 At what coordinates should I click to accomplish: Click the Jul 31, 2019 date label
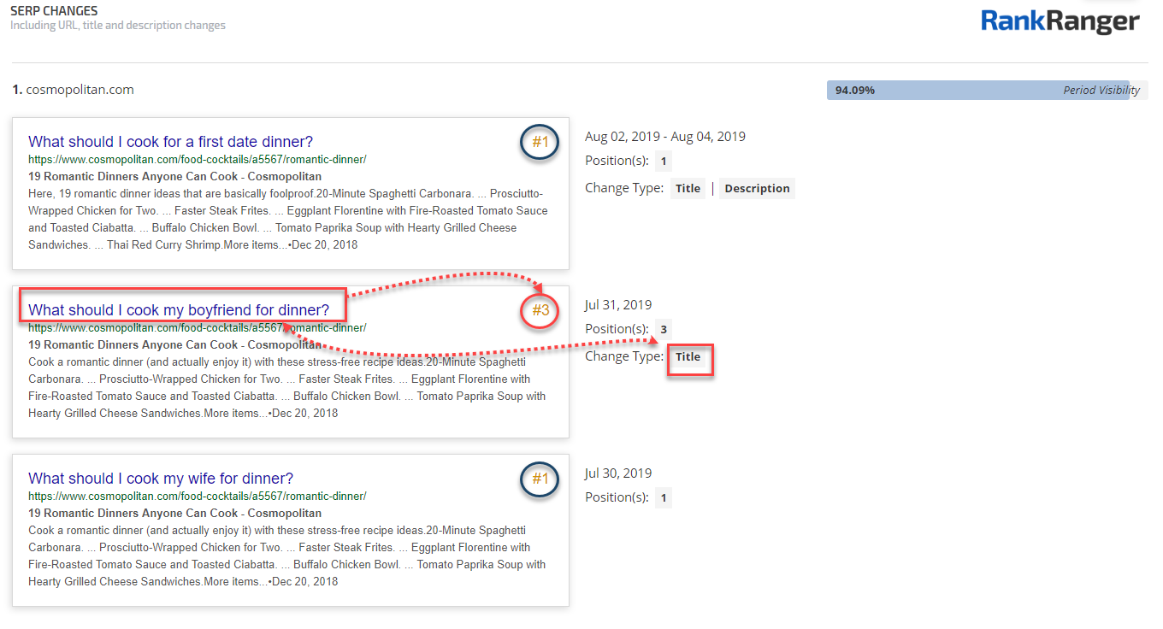(x=618, y=305)
